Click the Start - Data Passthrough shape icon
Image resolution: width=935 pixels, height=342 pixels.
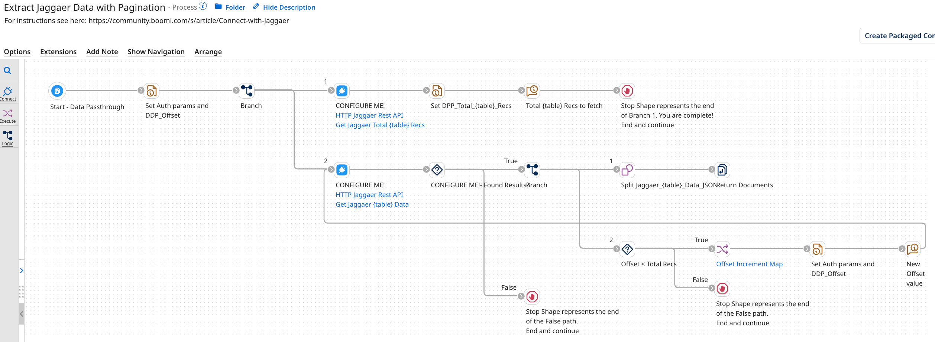coord(57,91)
